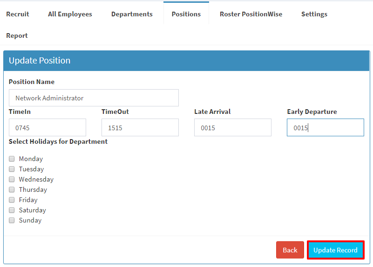The height and width of the screenshot is (267, 373).
Task: Open the Departments tab
Action: coord(132,14)
